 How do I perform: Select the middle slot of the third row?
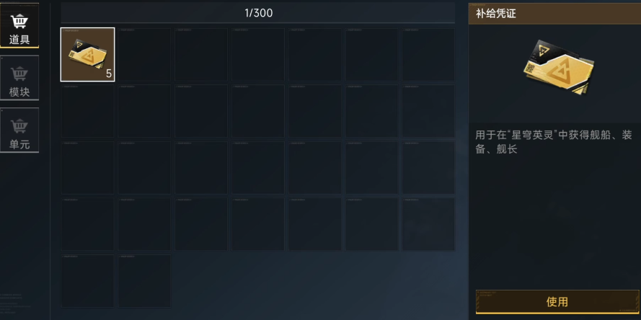[258, 168]
